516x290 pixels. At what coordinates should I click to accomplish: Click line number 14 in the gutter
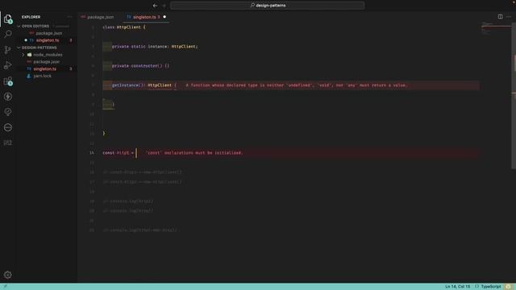(91, 153)
